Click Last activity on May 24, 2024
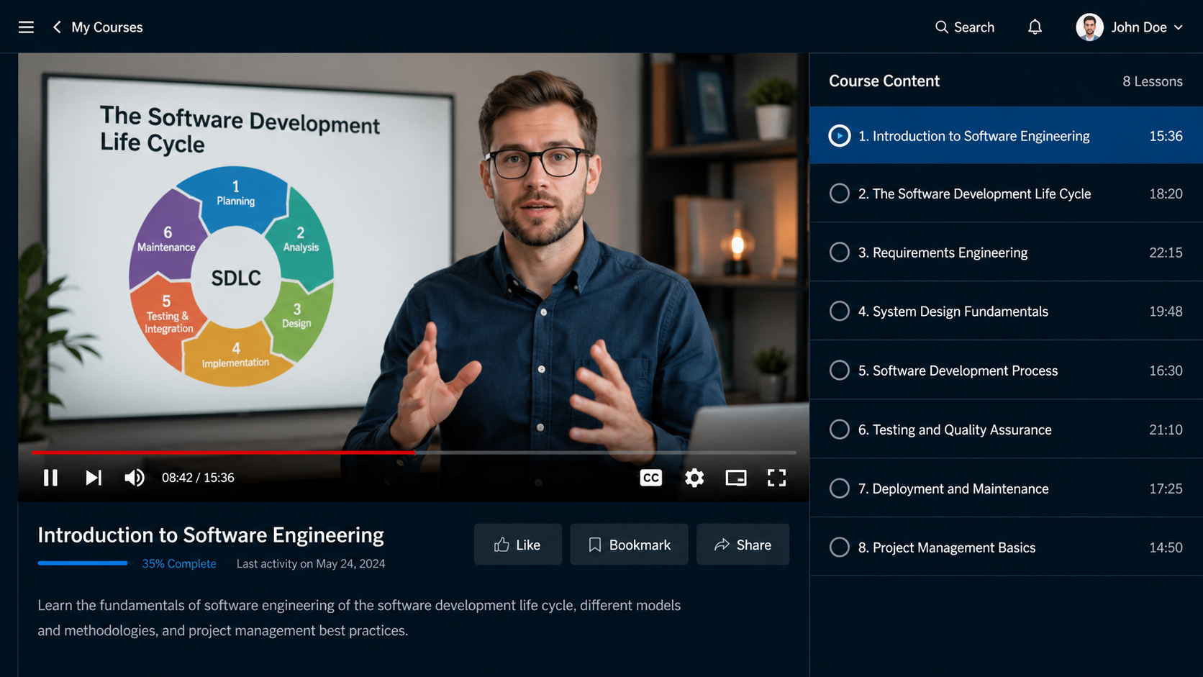 click(311, 564)
